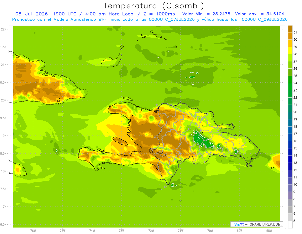The height and width of the screenshot is (234, 302).
Task: Click the legend value "15"
Action: tap(295, 148)
